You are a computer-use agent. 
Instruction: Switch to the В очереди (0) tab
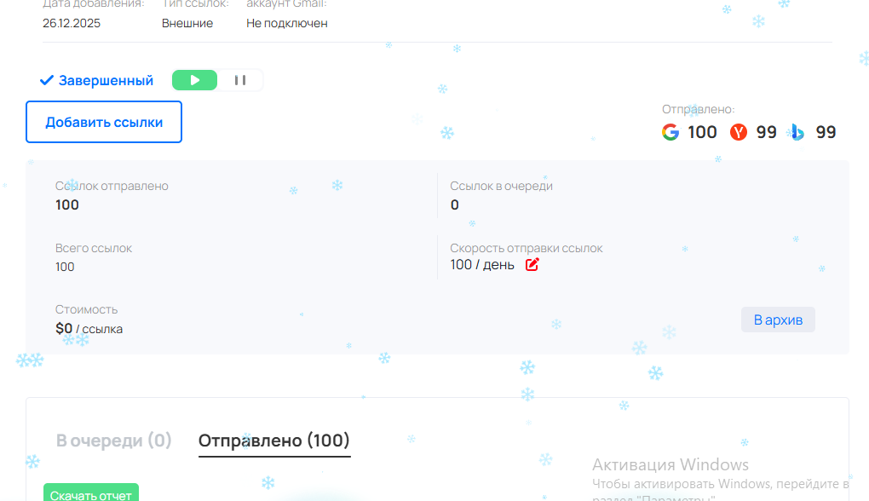tap(114, 441)
